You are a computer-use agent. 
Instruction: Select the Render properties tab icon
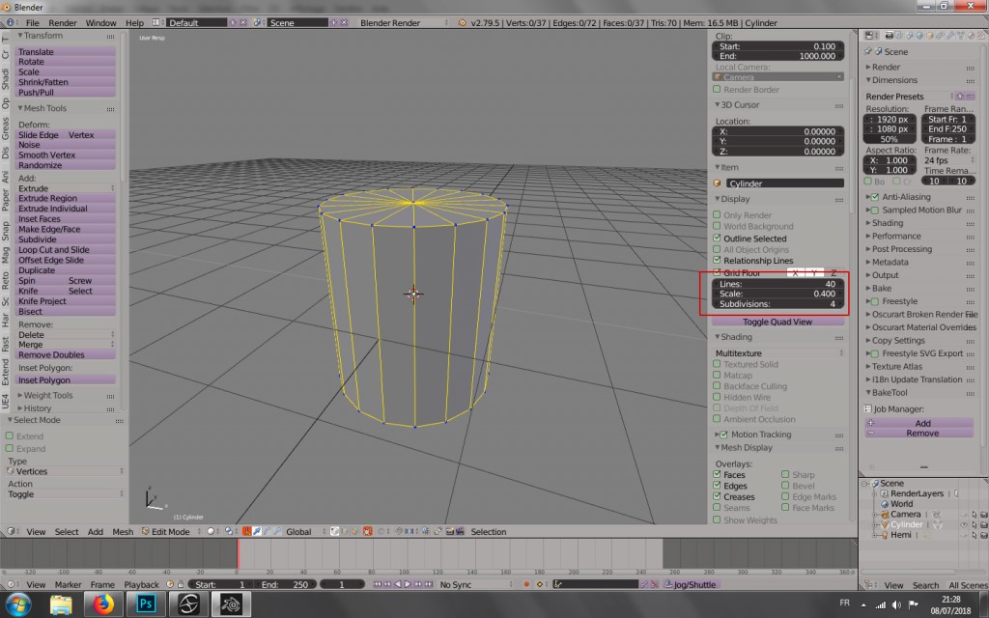point(888,36)
